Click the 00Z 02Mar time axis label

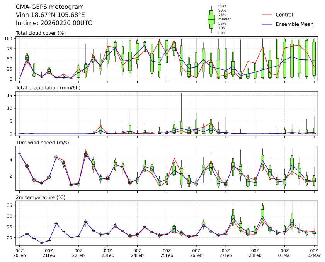pyautogui.click(x=314, y=253)
